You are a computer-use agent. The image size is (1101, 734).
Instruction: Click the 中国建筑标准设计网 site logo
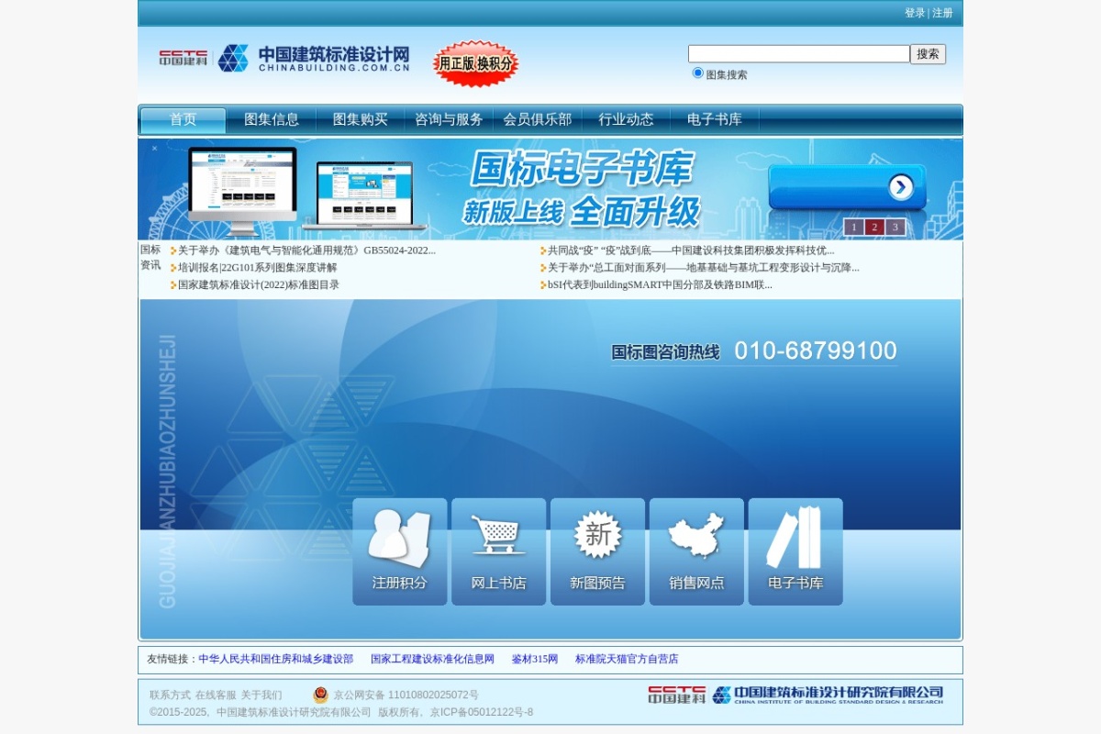click(284, 58)
